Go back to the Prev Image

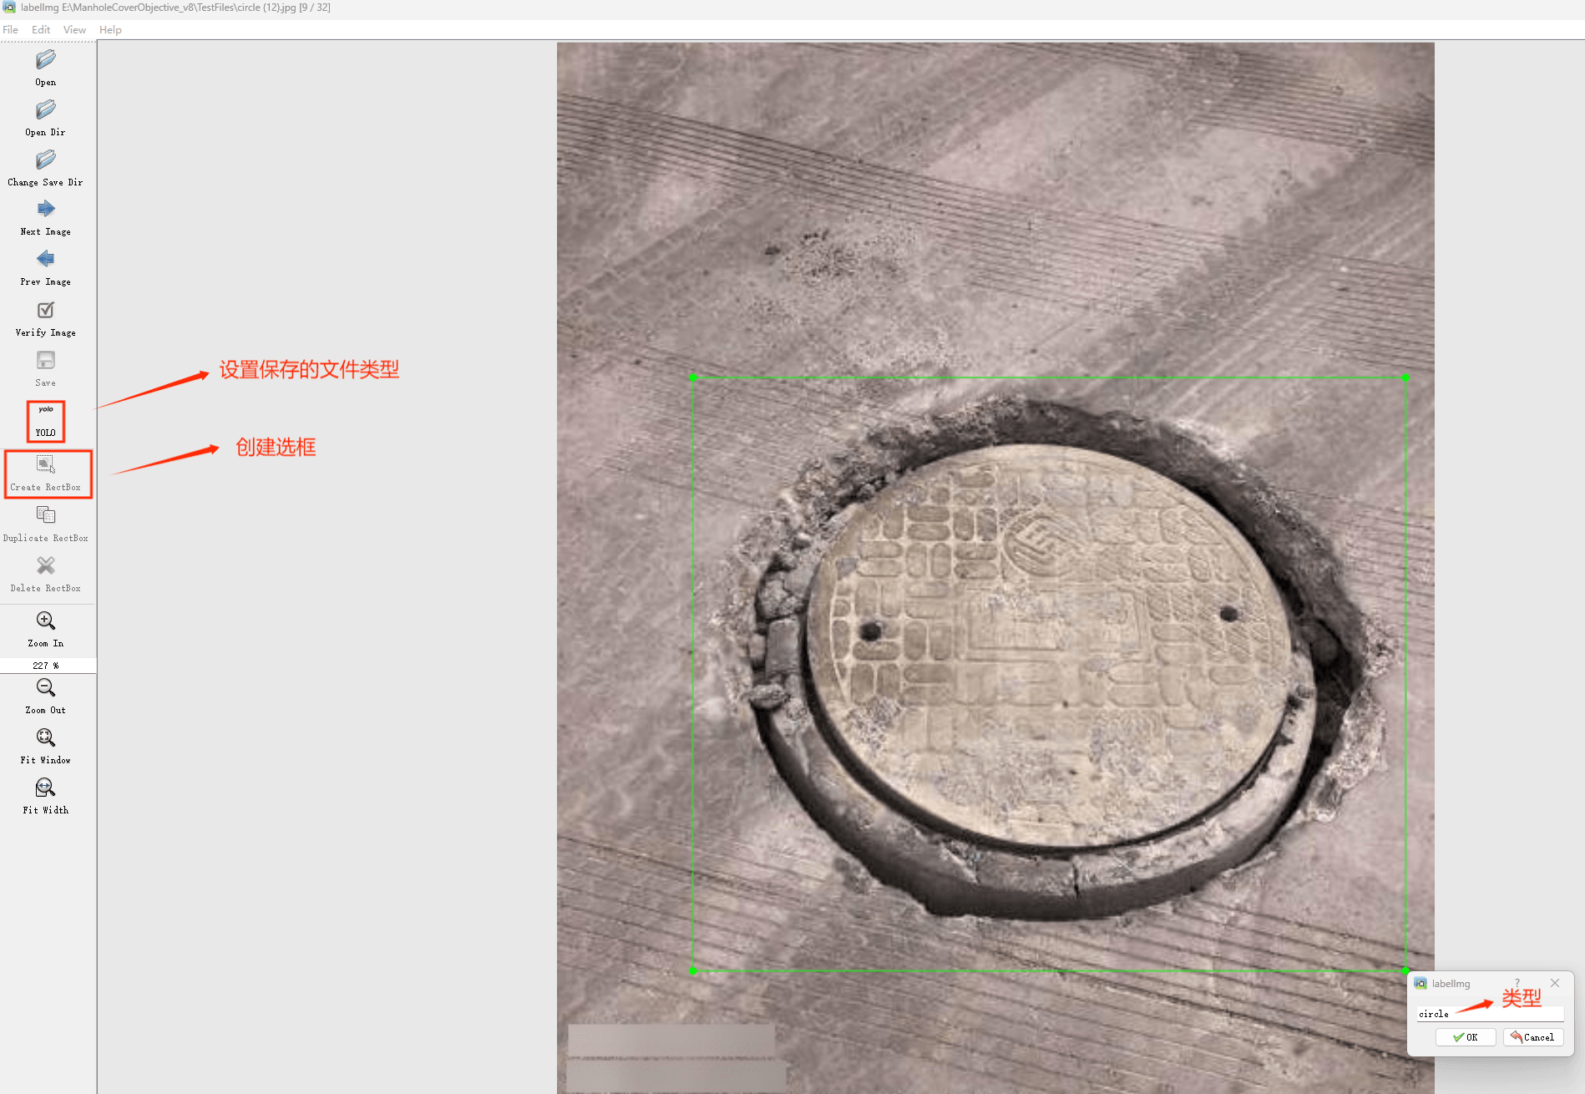[x=46, y=260]
